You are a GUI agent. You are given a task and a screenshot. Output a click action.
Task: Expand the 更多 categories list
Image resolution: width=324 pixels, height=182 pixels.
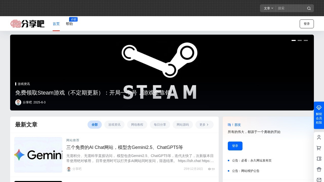coord(204,125)
